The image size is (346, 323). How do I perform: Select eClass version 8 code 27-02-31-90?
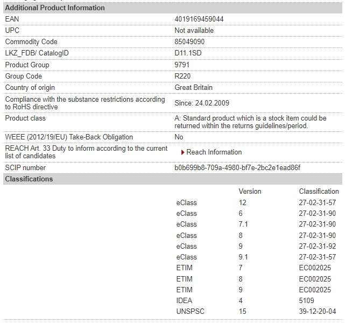pyautogui.click(x=317, y=236)
